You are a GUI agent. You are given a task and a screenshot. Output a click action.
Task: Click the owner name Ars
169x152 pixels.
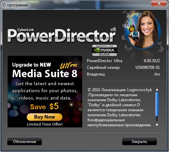pyautogui.click(x=157, y=74)
